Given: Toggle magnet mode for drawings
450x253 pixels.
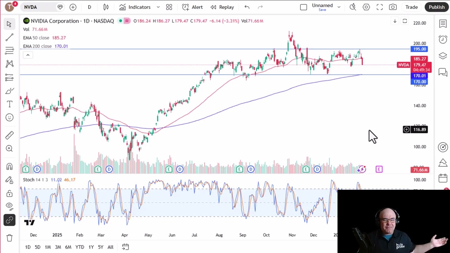Looking at the screenshot, I should pos(9,167).
